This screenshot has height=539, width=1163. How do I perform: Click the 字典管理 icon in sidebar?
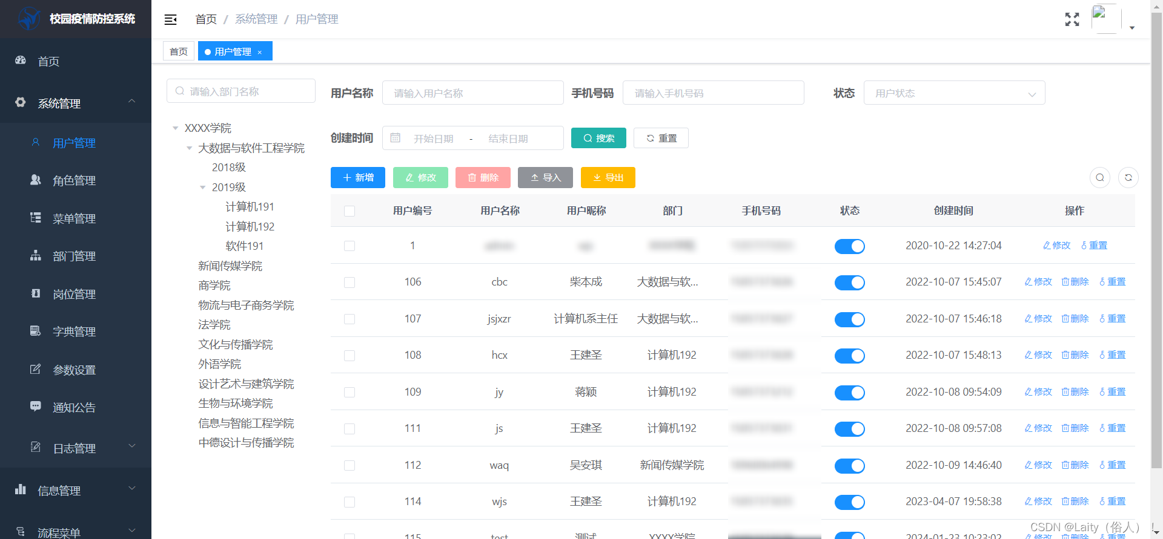click(36, 331)
